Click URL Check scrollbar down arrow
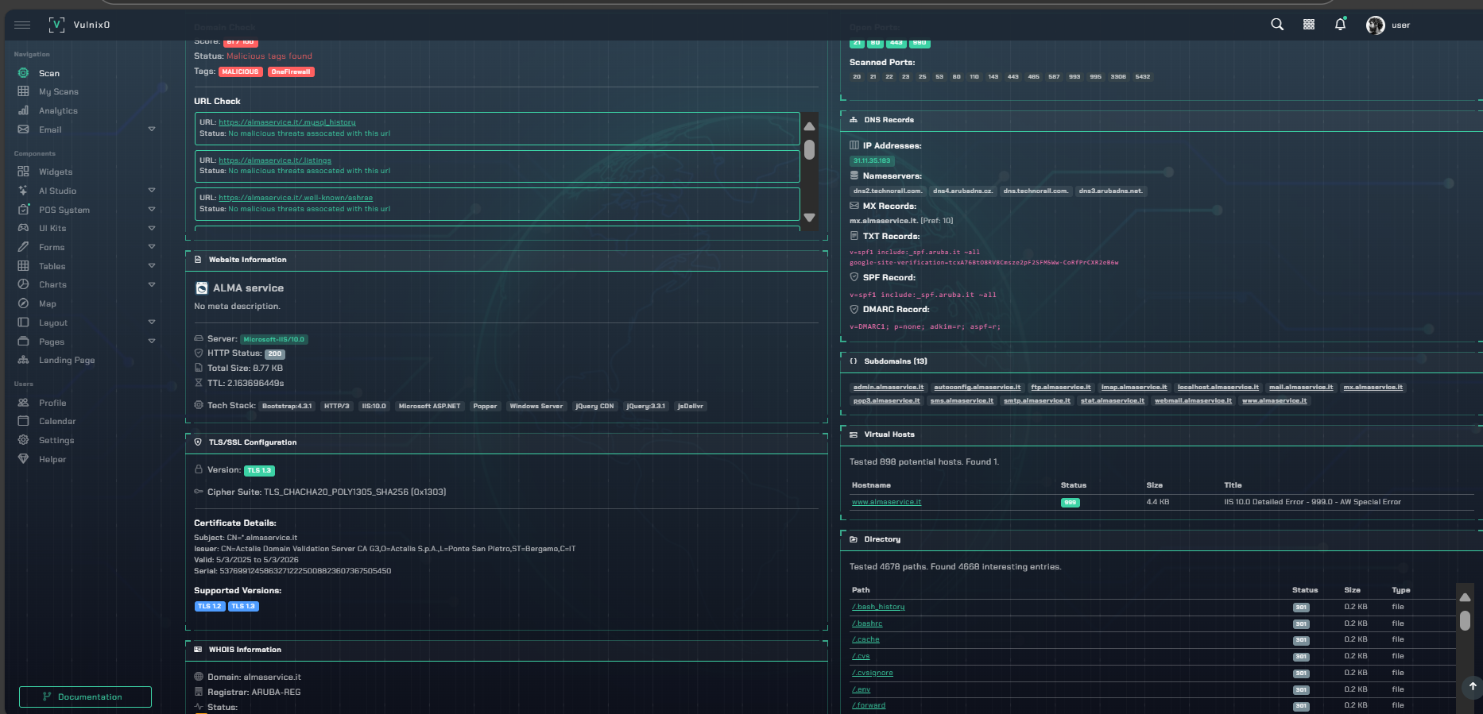The width and height of the screenshot is (1483, 714). 809,218
